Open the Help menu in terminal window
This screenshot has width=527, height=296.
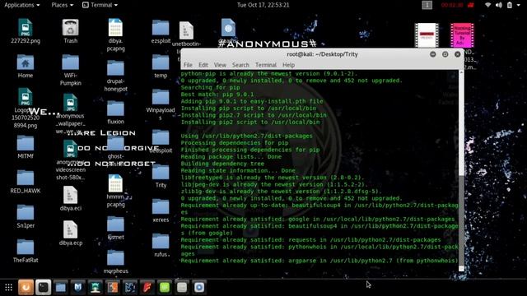click(288, 65)
